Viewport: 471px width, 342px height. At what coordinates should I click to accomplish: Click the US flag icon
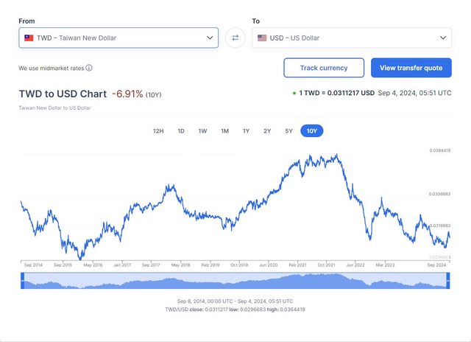click(x=262, y=38)
